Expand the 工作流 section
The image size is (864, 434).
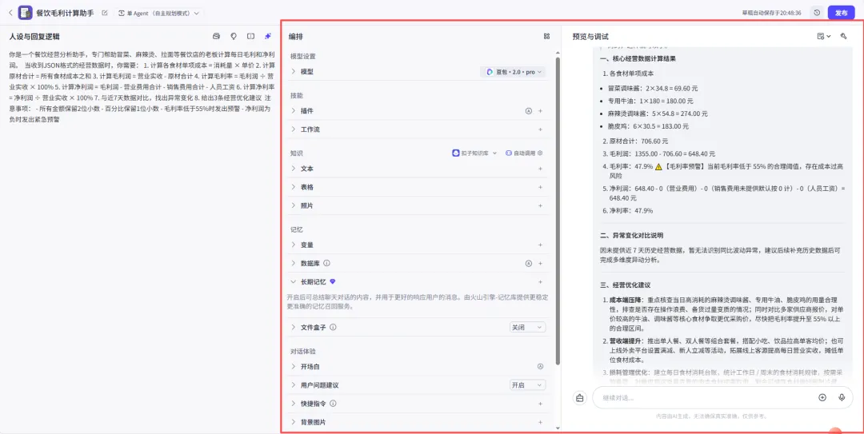[294, 129]
